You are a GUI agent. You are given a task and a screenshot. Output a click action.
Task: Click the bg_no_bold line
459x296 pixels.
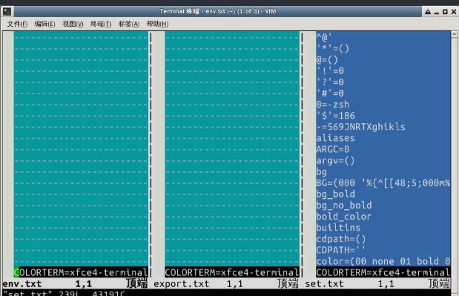click(x=344, y=205)
